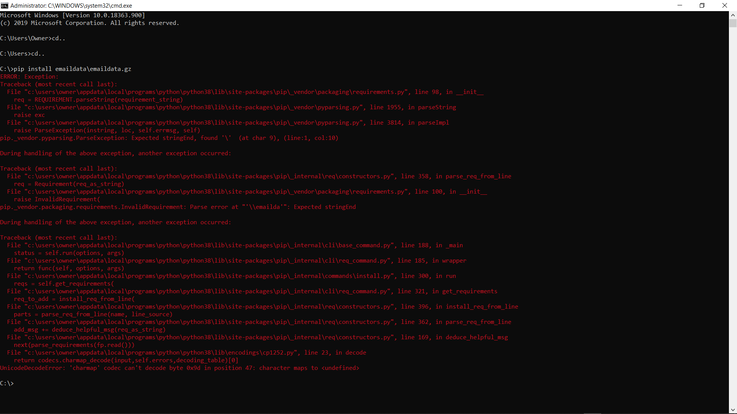Screen dimensions: 737x414
Task: Click the pyparsing.ParseException error line
Action: pos(169,138)
